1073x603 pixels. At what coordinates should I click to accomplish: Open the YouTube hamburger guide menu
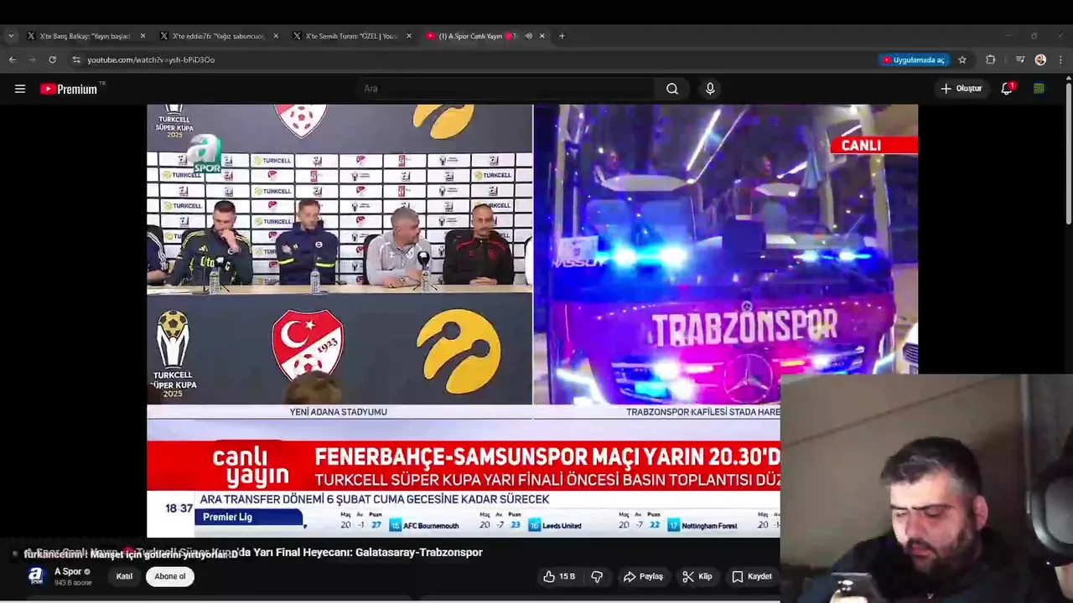pos(20,89)
